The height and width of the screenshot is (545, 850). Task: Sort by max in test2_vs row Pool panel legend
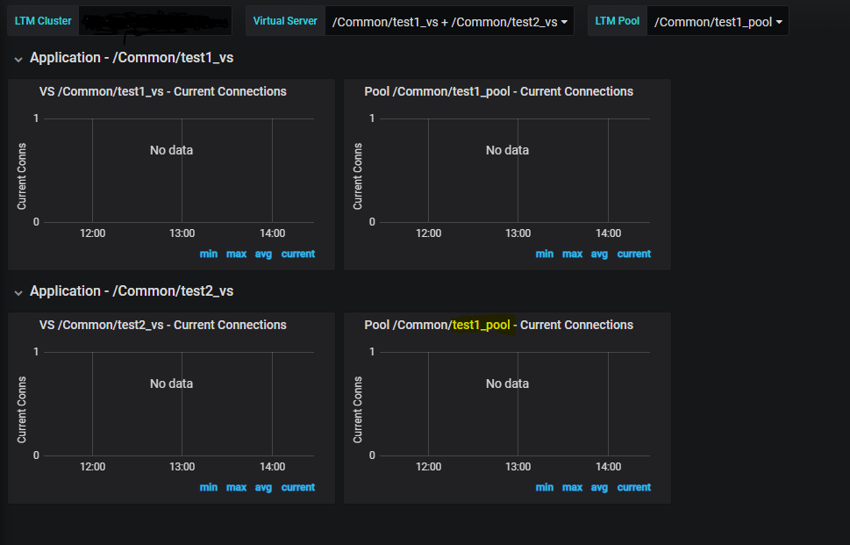pyautogui.click(x=573, y=487)
